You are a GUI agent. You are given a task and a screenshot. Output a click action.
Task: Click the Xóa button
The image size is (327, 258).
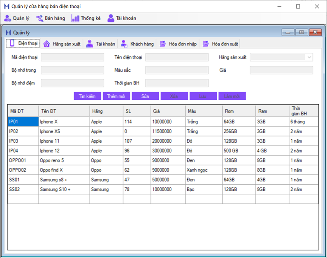coord(174,96)
